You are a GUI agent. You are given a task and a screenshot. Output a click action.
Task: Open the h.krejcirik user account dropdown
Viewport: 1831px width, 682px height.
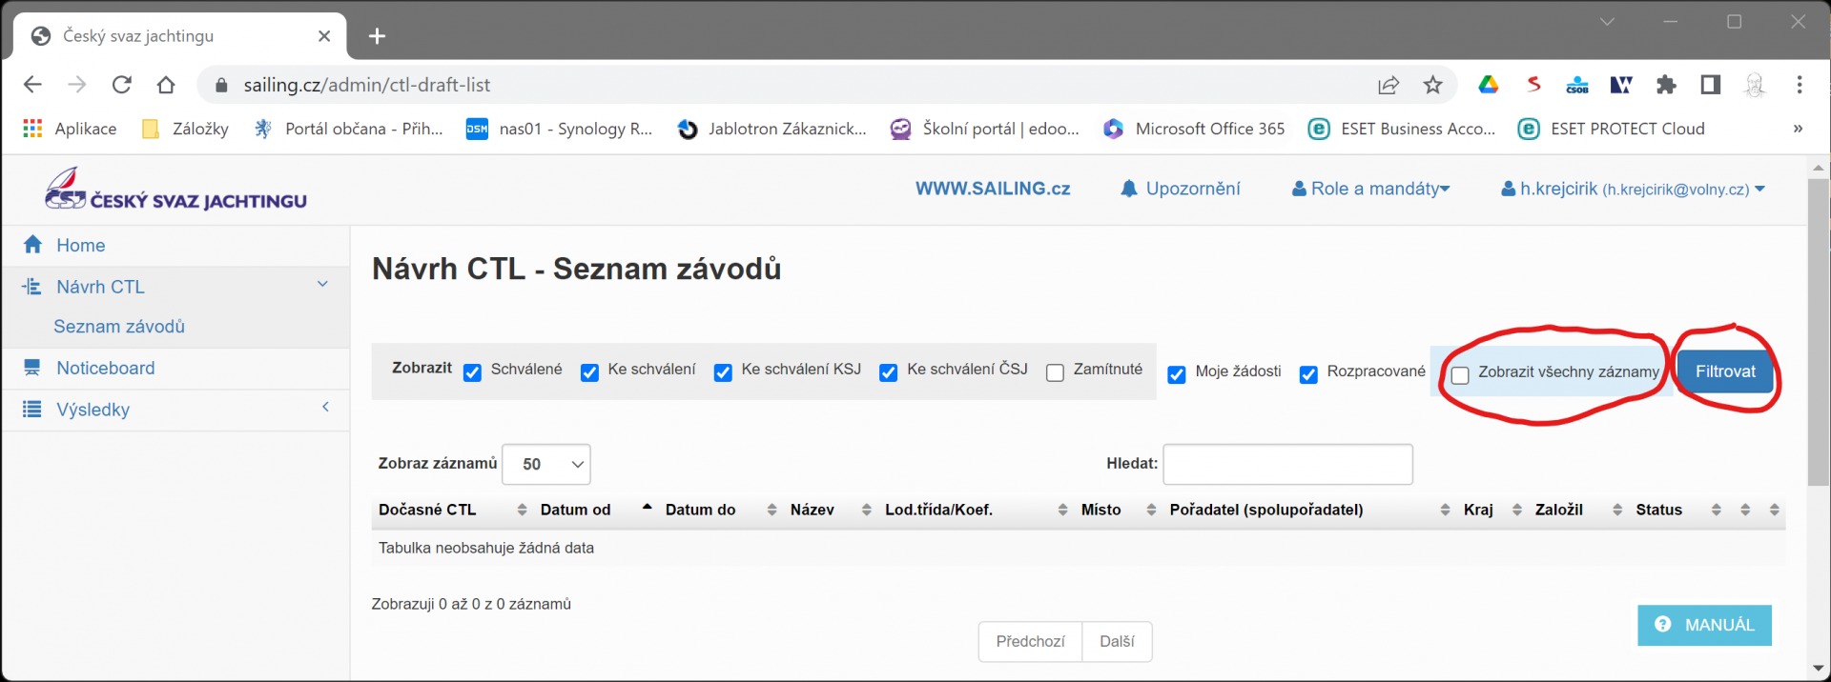click(x=1633, y=189)
